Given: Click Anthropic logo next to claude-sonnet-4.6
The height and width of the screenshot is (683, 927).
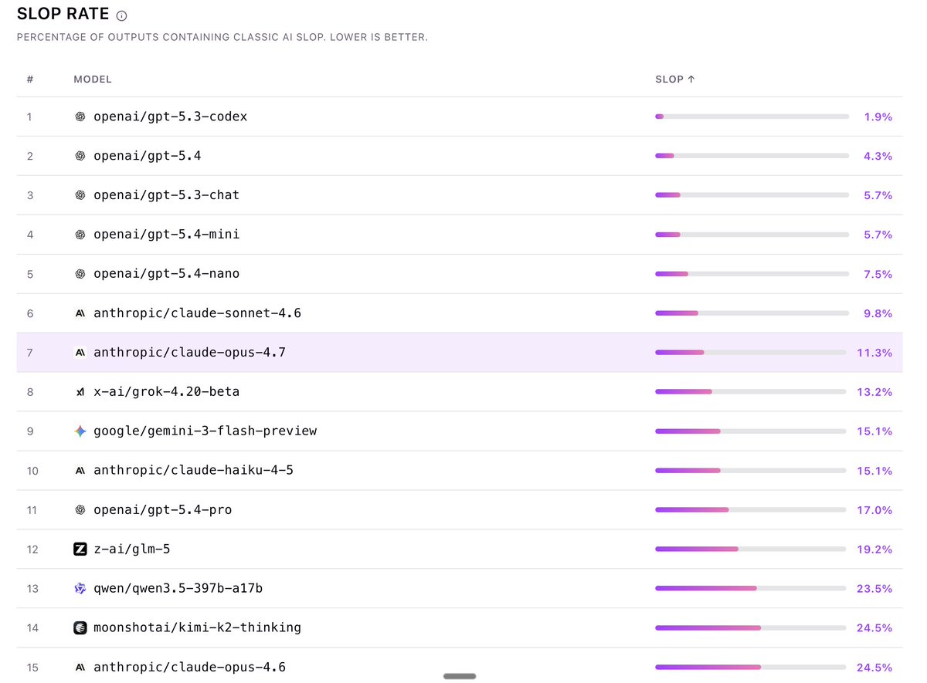Looking at the screenshot, I should point(80,313).
